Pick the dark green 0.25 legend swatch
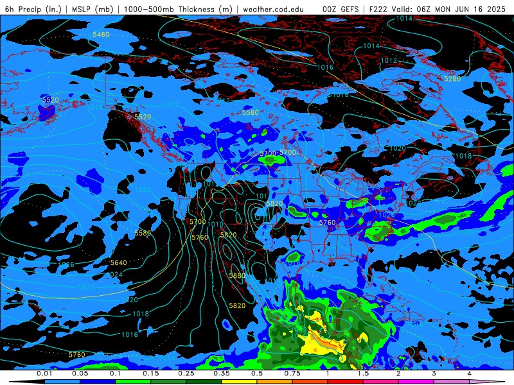This screenshot has height=385, width=514. click(204, 382)
